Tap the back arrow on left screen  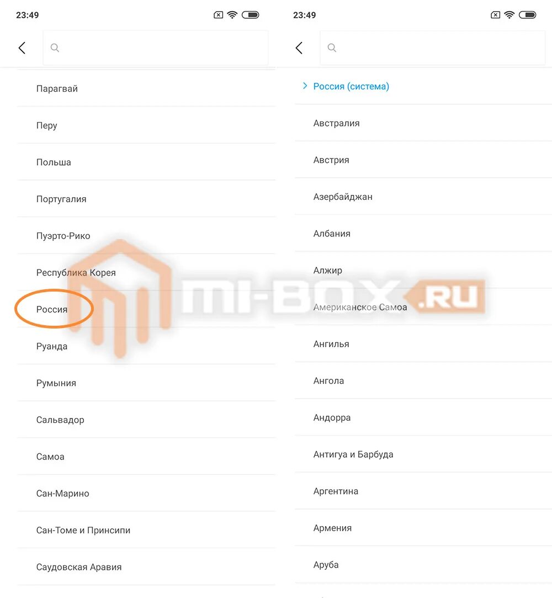pyautogui.click(x=22, y=48)
